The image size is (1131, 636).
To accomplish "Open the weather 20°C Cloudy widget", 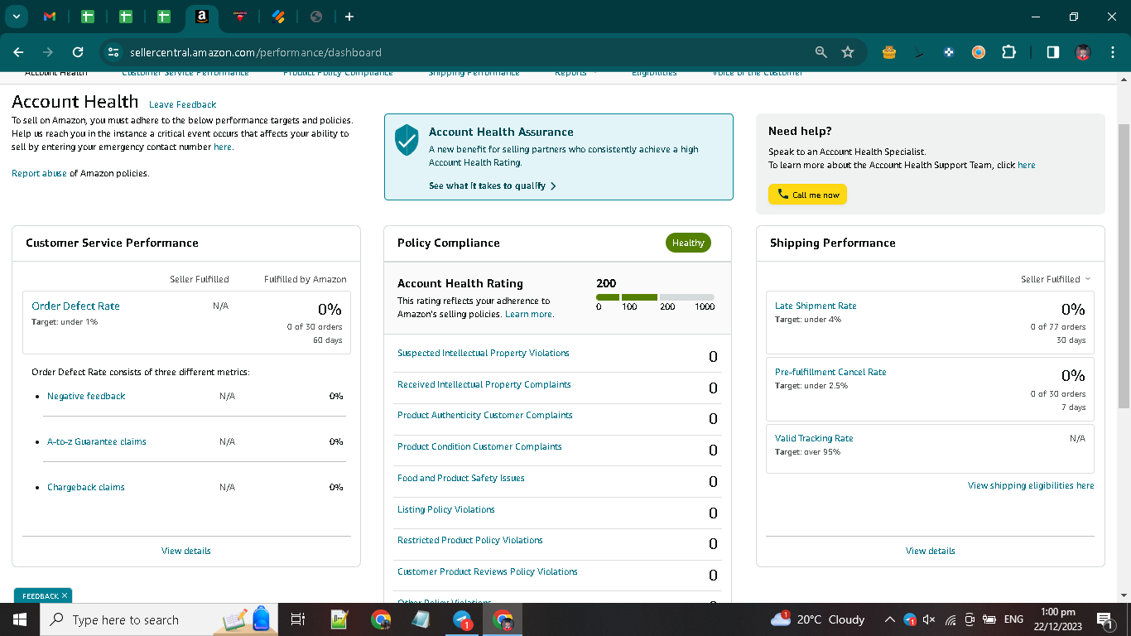I will (x=817, y=619).
